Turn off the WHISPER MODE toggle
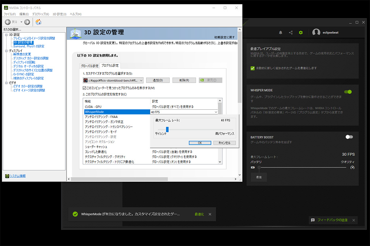The height and width of the screenshot is (246, 370). [348, 92]
